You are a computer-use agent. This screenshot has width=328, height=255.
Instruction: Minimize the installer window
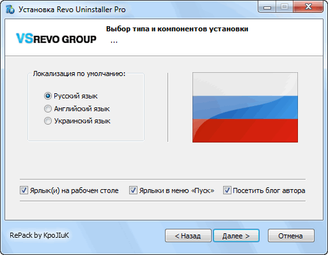click(267, 7)
